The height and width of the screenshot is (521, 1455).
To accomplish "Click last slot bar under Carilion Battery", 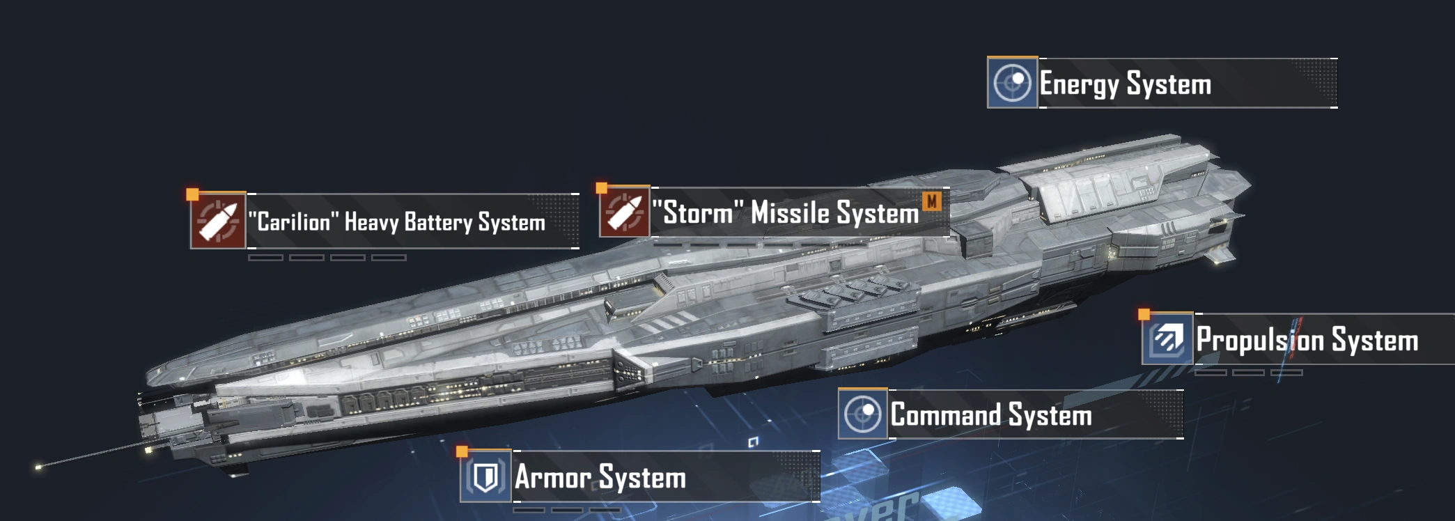I will [x=389, y=258].
